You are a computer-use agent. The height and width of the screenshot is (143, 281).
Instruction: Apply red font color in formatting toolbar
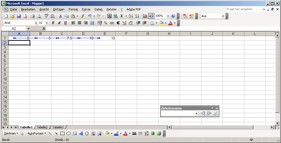170,23
